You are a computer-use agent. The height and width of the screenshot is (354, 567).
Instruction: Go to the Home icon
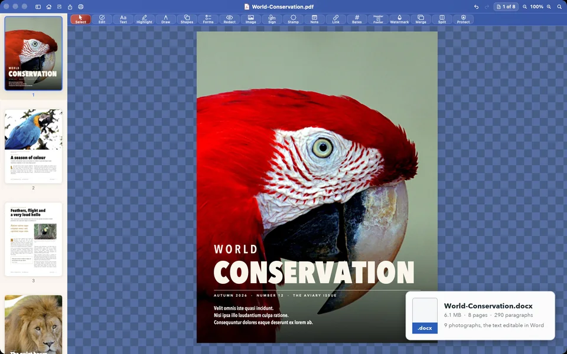coord(49,6)
